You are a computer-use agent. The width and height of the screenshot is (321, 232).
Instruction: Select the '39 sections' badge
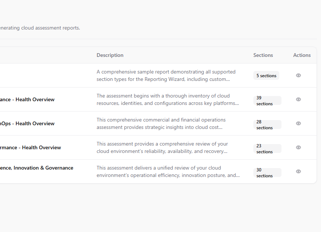click(267, 100)
